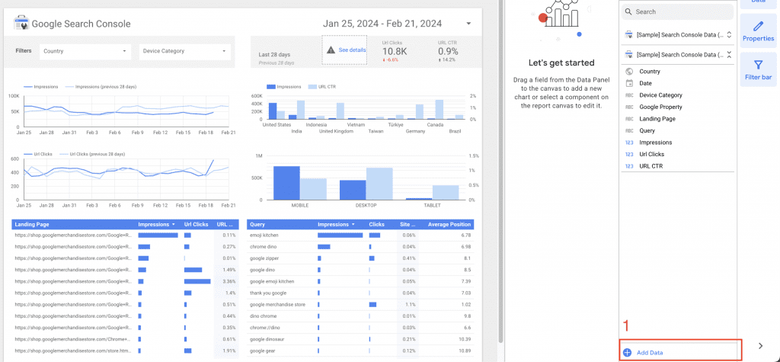Click the 3.36% URL CTR value

pyautogui.click(x=229, y=281)
